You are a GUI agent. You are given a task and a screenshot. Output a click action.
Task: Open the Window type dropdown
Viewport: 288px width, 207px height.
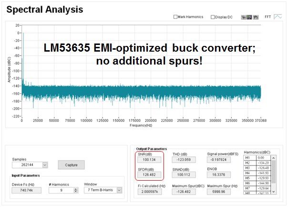[x=119, y=190]
